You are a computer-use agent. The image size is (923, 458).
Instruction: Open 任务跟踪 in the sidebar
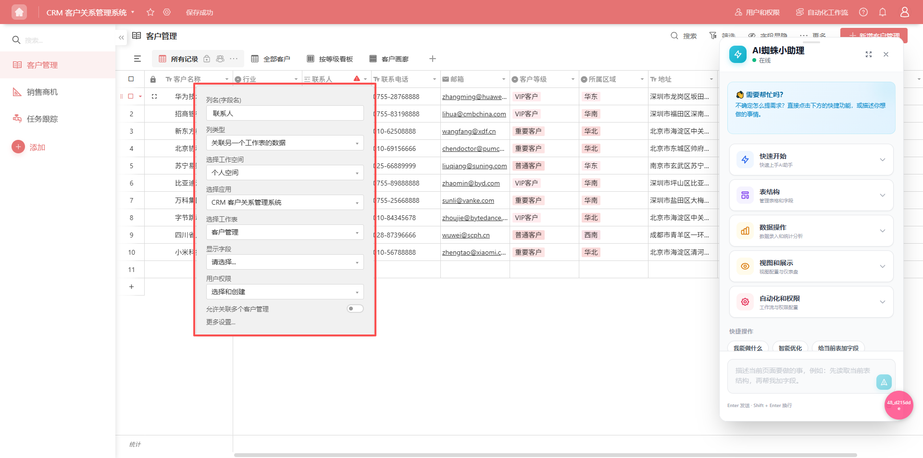pyautogui.click(x=58, y=119)
